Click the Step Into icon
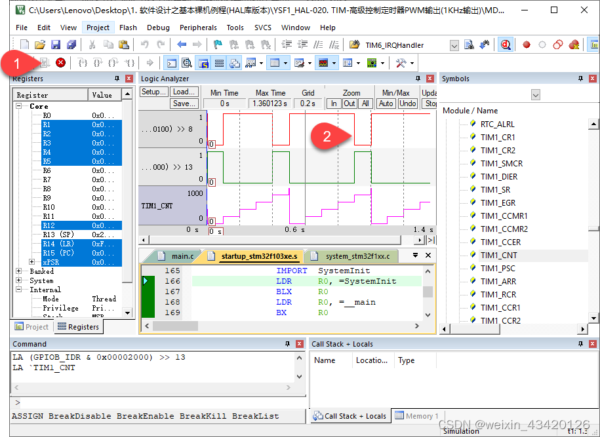The width and height of the screenshot is (600, 437). [83, 63]
